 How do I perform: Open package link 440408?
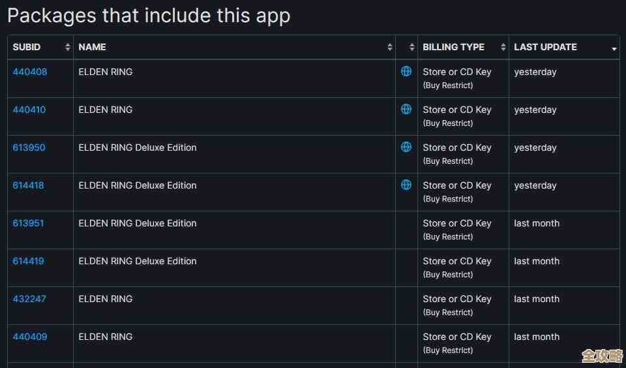[30, 72]
